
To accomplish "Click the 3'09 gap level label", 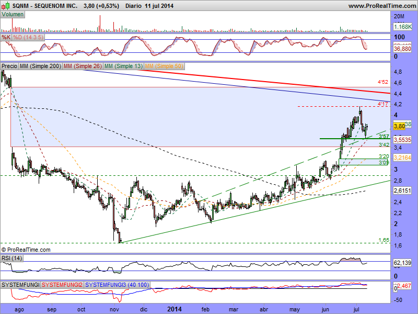I will (x=384, y=162).
